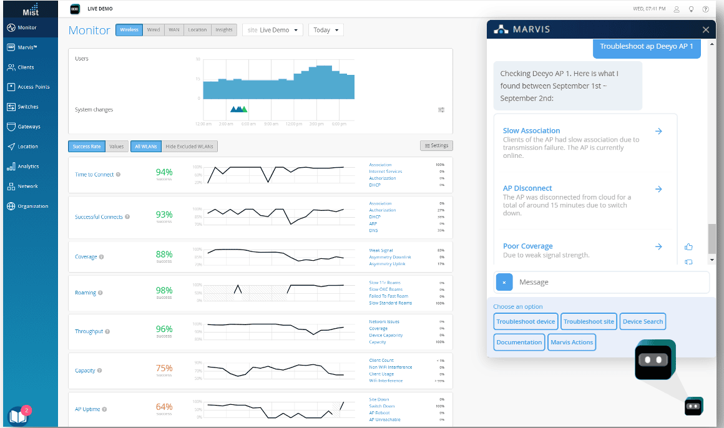Image resolution: width=724 pixels, height=428 pixels.
Task: Expand Slow Association arrow
Action: pos(658,131)
